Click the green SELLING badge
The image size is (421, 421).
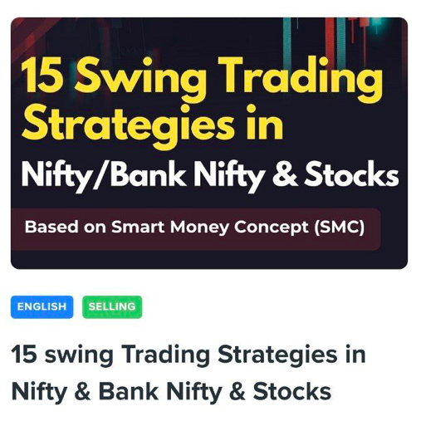coord(112,307)
